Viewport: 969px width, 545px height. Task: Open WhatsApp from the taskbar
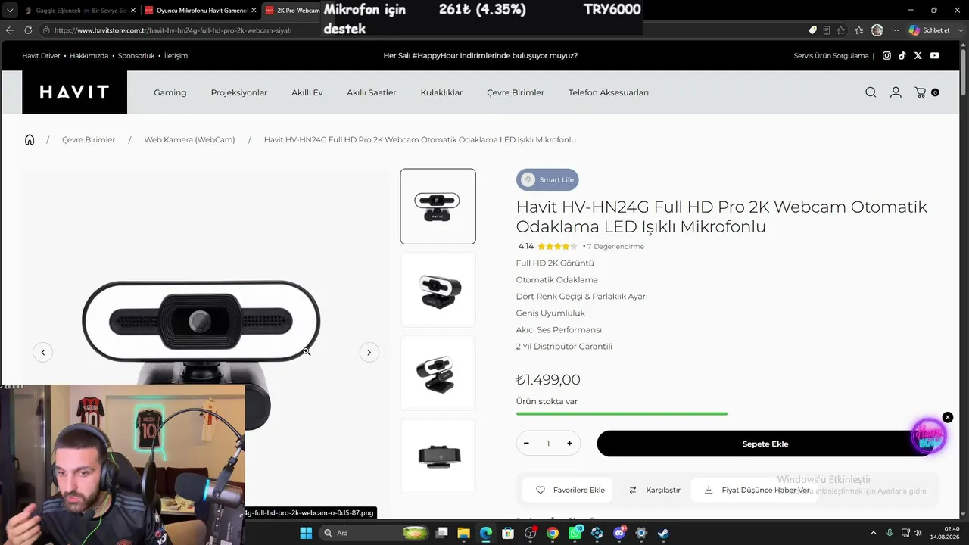(575, 533)
